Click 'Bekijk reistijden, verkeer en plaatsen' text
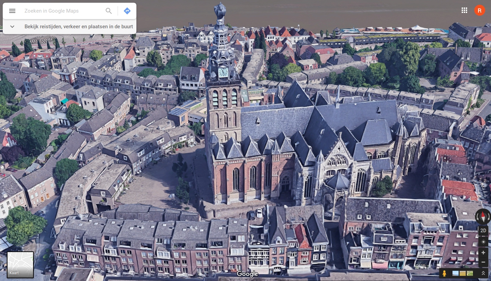The width and height of the screenshot is (491, 281). 78,27
